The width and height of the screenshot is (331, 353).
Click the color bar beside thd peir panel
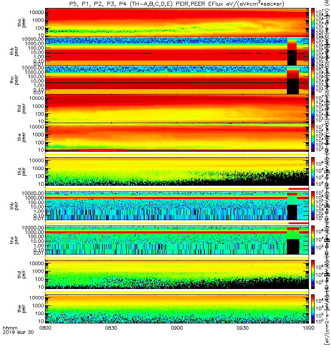313,274
